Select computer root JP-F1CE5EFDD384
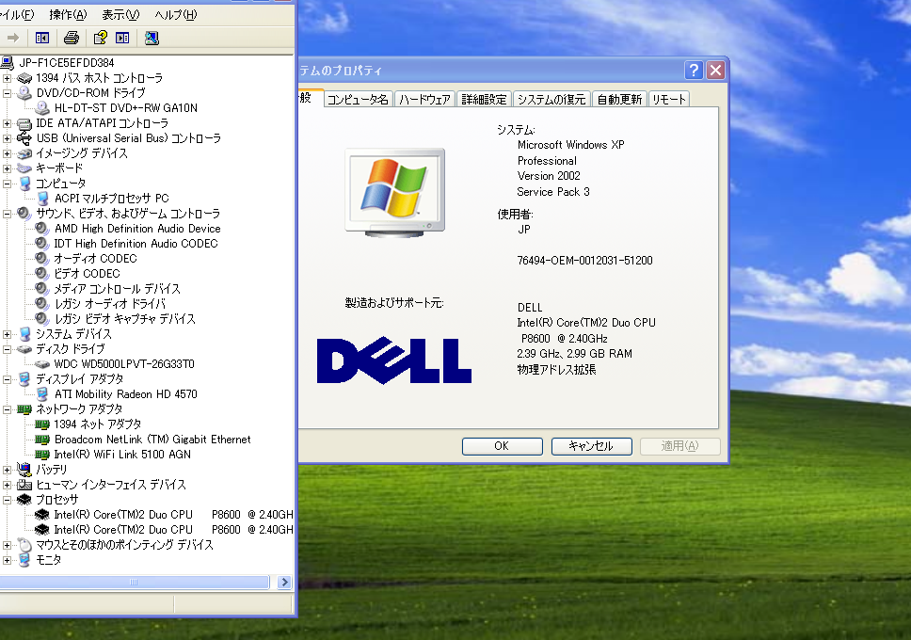911x640 pixels. [x=66, y=63]
